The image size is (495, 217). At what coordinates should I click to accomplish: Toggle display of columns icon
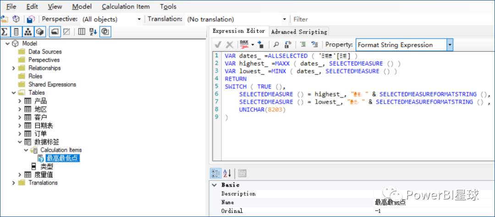16,32
